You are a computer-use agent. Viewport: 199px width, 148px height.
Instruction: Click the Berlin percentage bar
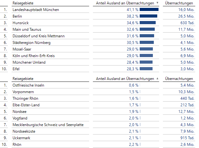tap(148, 16)
